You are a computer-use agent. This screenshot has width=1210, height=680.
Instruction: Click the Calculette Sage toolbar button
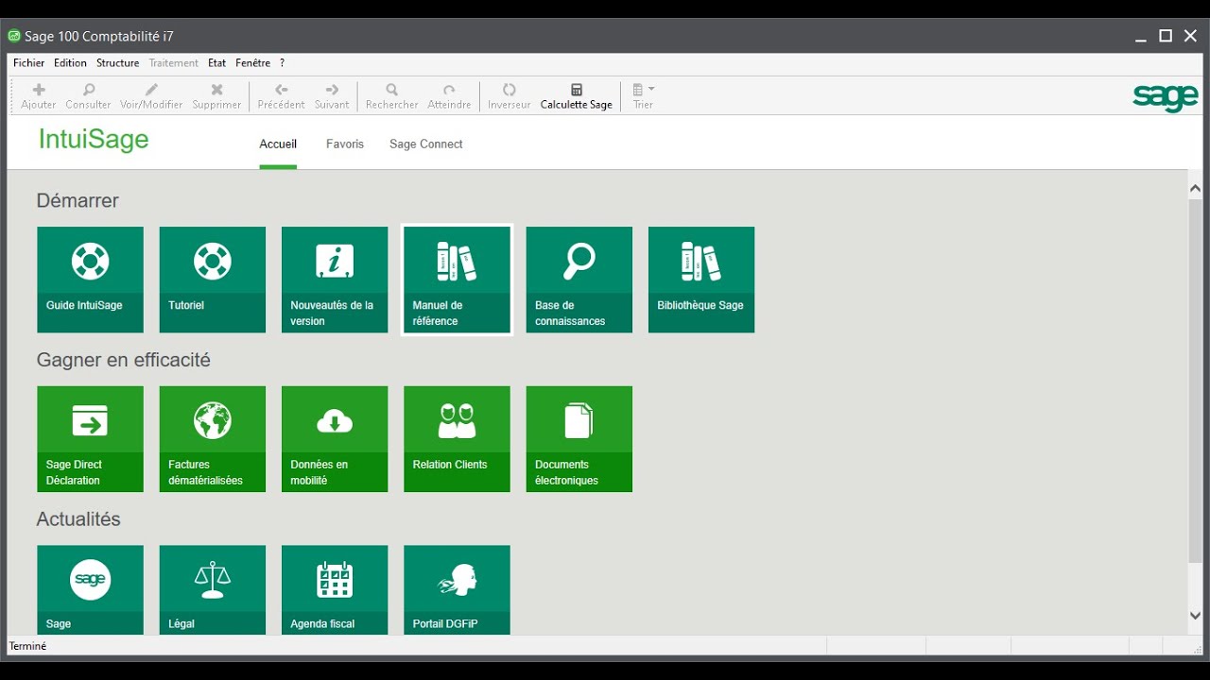pyautogui.click(x=576, y=96)
